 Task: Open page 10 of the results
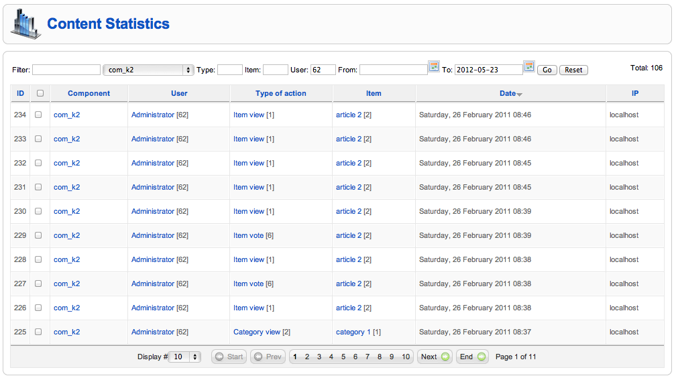[x=406, y=357]
